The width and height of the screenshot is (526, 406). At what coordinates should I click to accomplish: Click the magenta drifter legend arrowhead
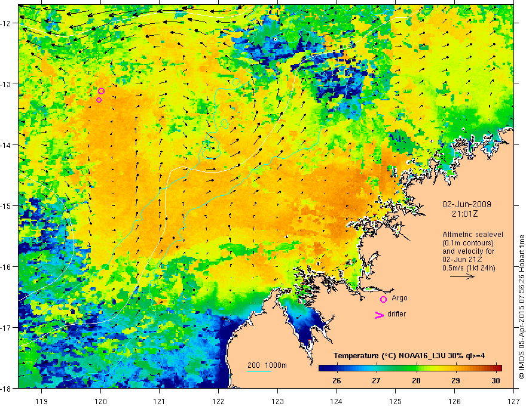pyautogui.click(x=379, y=315)
